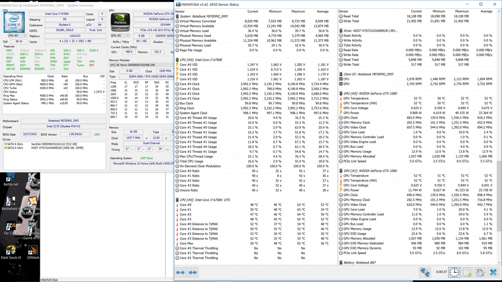The width and height of the screenshot is (502, 282).
Task: Click the CPU fan icon under Clevo EC
Action: tap(341, 79)
